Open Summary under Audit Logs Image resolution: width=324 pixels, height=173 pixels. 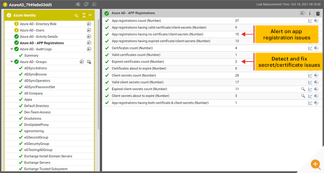pyautogui.click(x=31, y=56)
